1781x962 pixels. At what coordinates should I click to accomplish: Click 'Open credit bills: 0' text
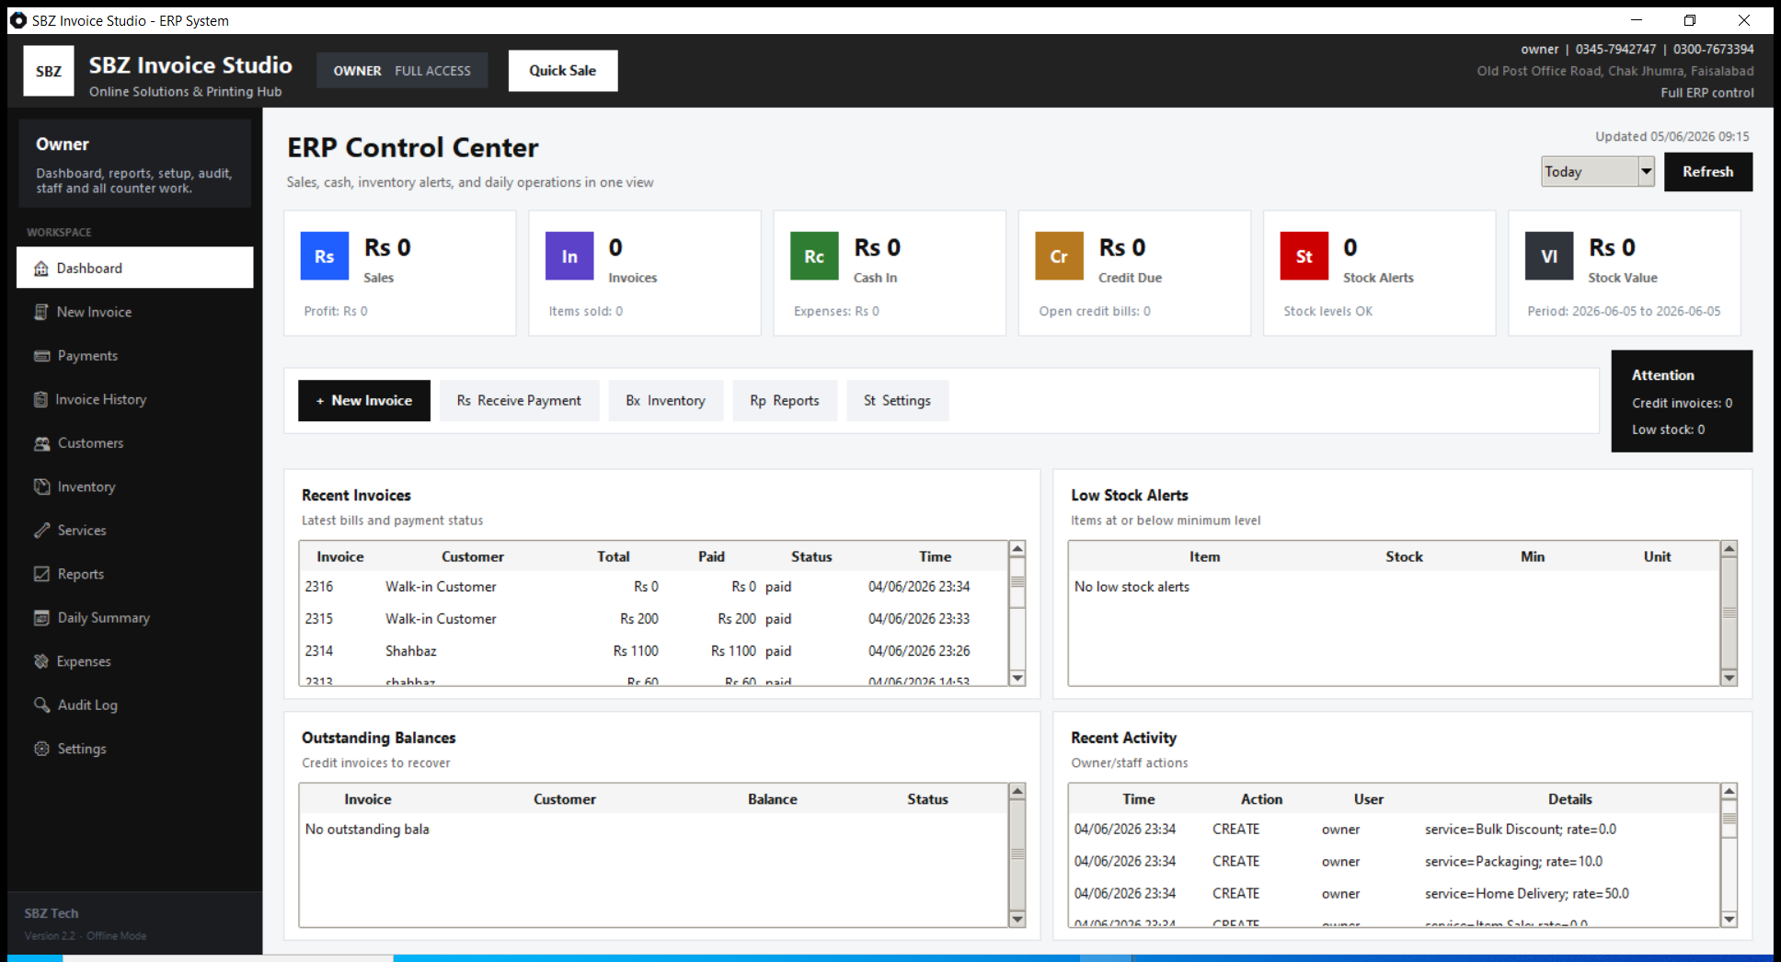1095,311
